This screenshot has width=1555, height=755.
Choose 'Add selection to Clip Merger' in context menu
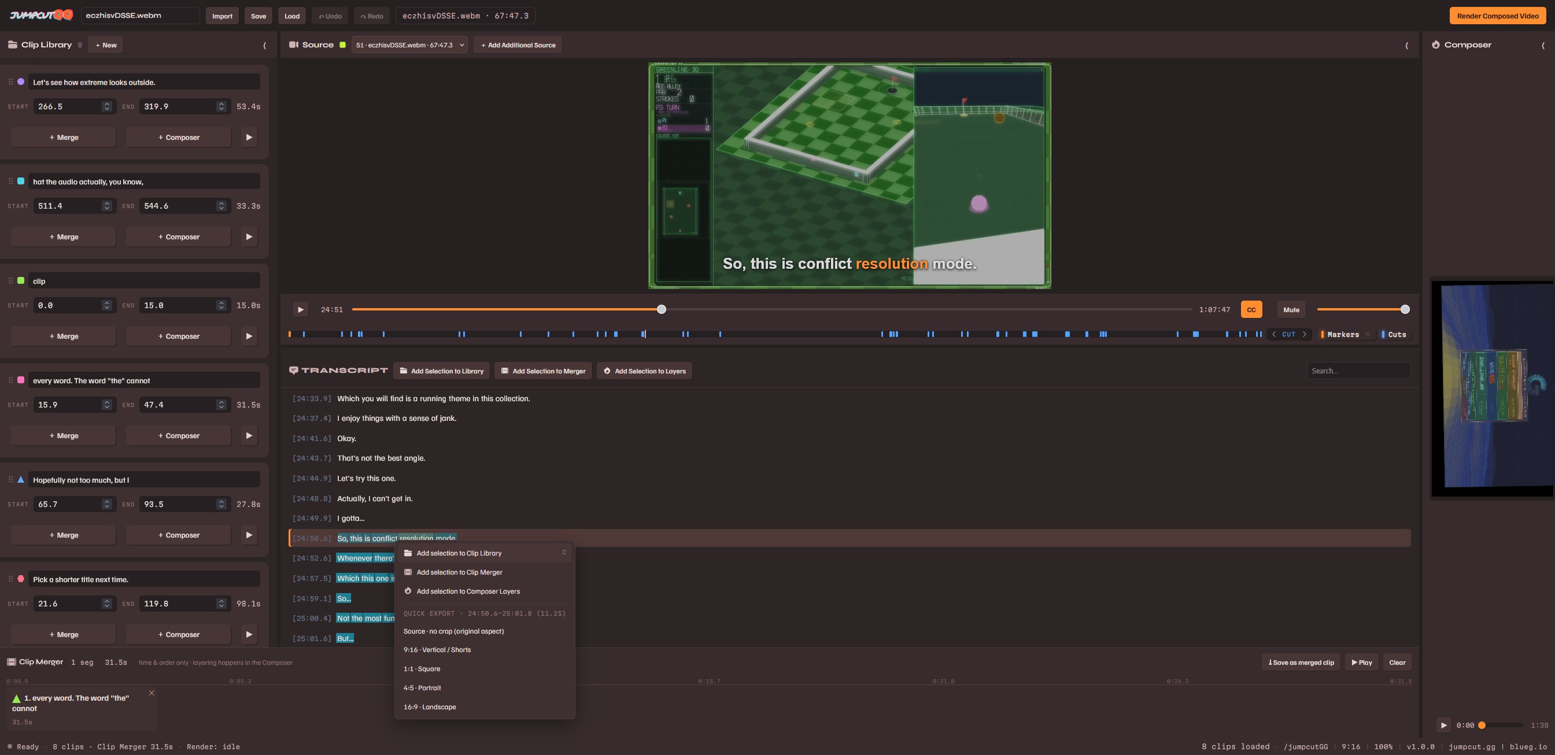[485, 572]
